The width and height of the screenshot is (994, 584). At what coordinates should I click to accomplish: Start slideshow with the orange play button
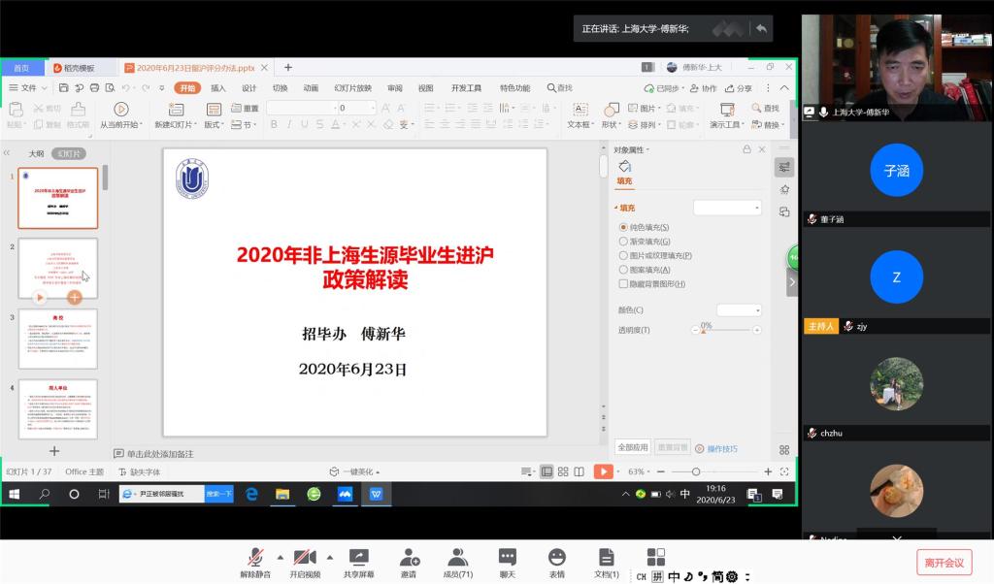pyautogui.click(x=603, y=471)
